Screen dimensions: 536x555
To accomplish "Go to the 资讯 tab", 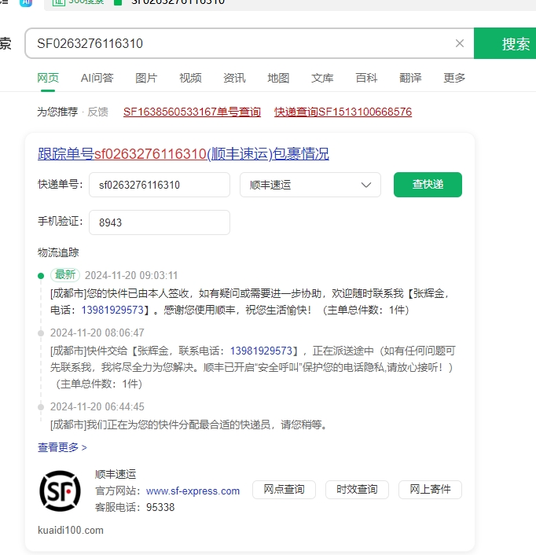I will (234, 78).
